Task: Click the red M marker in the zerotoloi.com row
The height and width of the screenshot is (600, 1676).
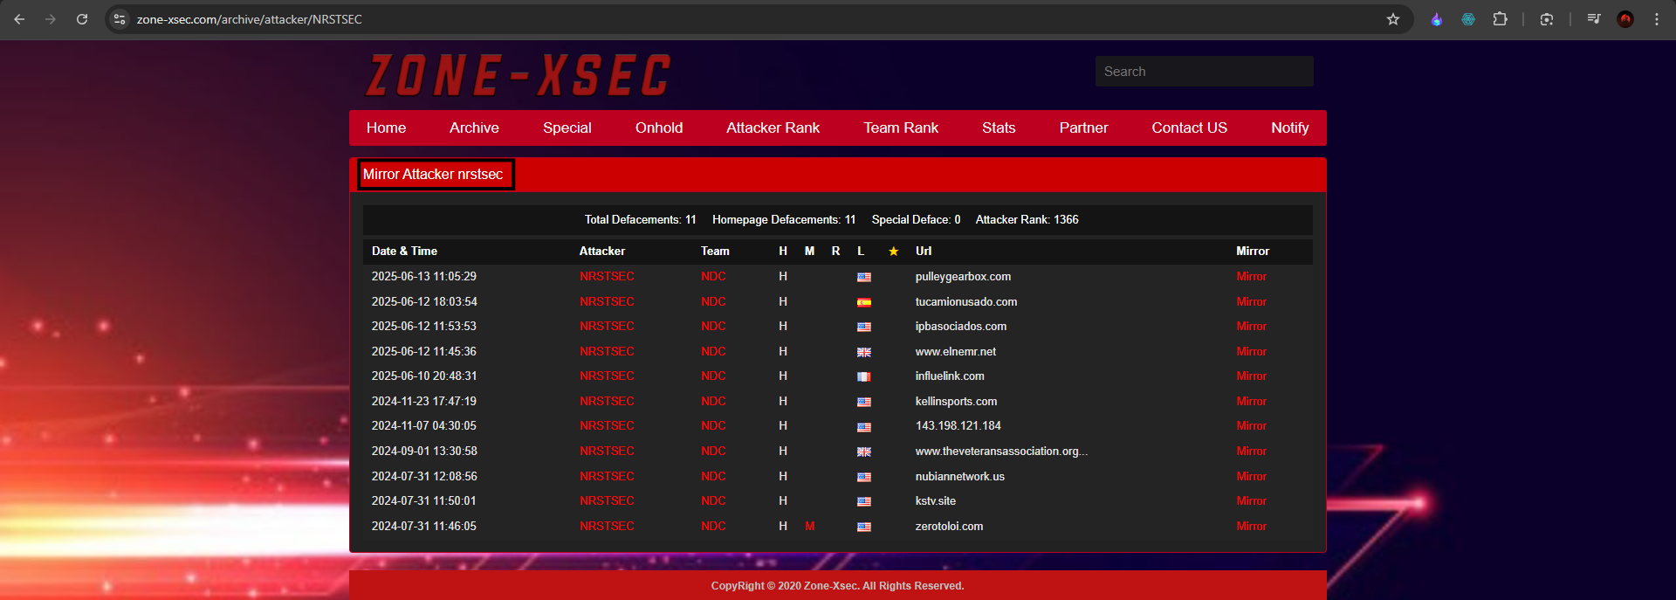Action: [x=810, y=526]
